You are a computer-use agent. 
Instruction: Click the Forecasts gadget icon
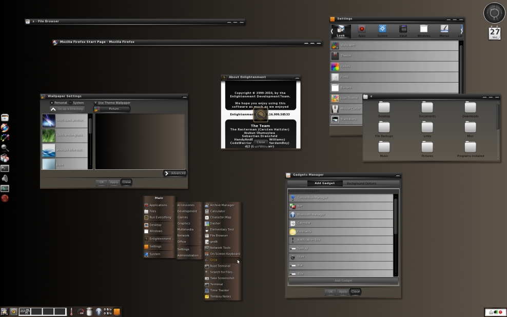[293, 231]
